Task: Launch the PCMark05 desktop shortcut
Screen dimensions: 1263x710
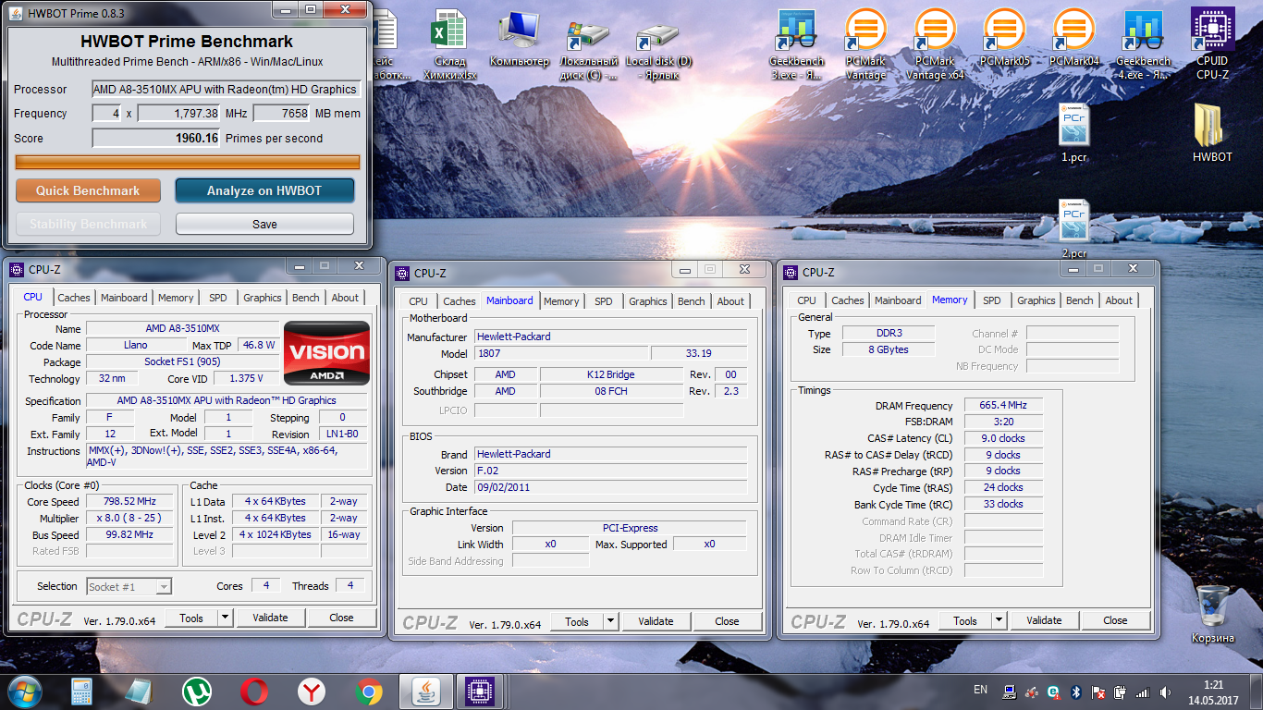Action: click(1004, 38)
